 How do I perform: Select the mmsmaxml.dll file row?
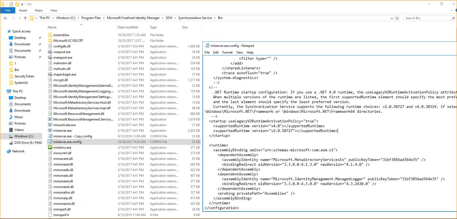point(124,204)
